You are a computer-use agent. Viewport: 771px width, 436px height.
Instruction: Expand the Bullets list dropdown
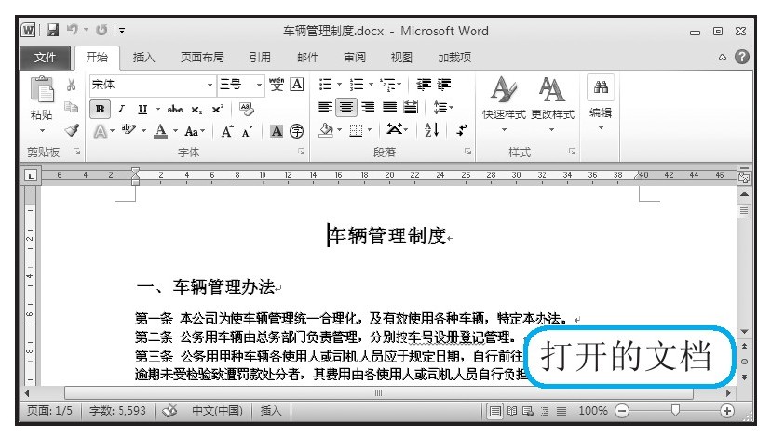(x=339, y=85)
